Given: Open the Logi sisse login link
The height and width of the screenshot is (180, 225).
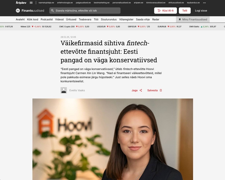Looking at the screenshot, I should tap(201, 11).
